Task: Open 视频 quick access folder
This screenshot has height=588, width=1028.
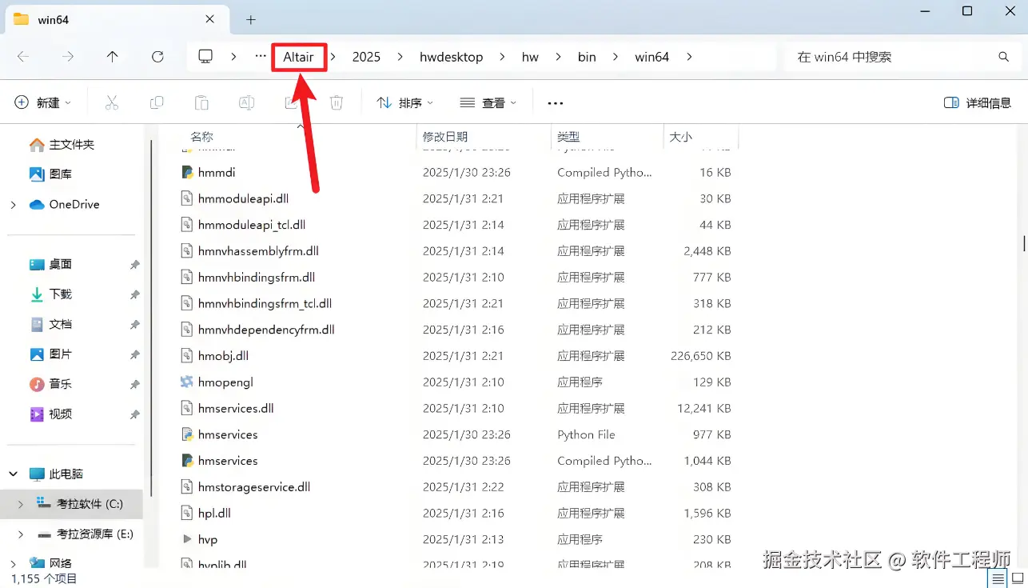Action: point(50,414)
